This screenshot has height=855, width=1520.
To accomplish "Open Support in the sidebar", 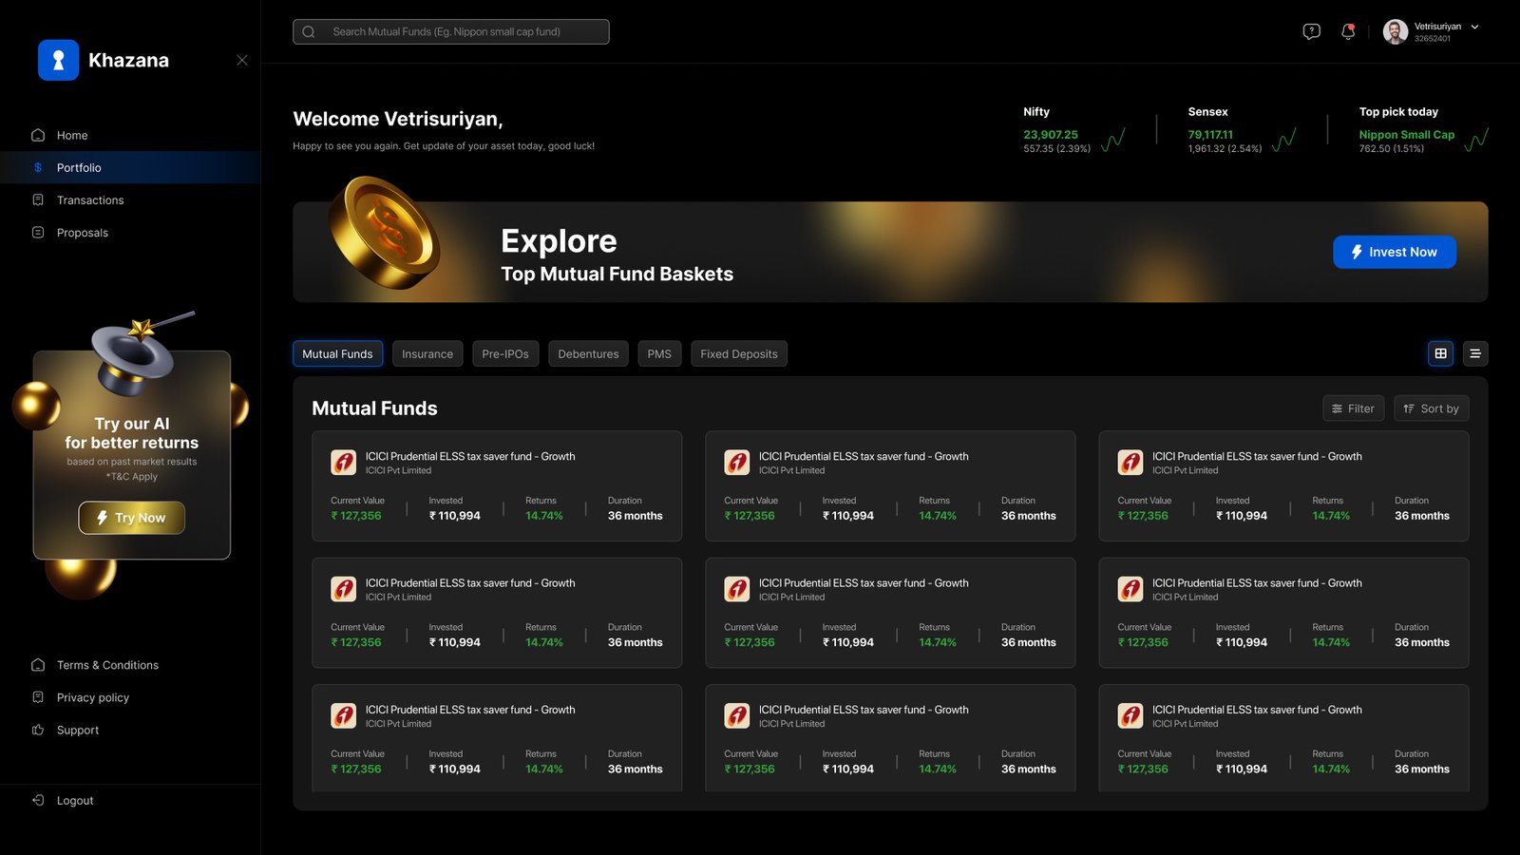I will (78, 730).
